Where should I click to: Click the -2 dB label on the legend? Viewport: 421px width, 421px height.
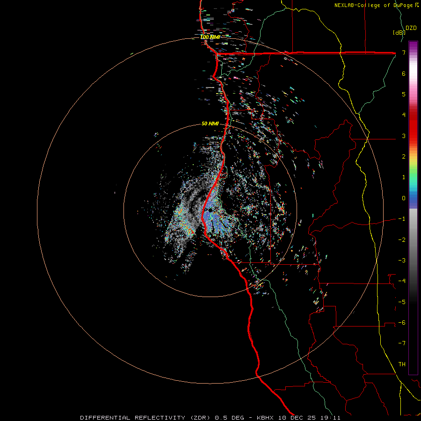(402, 240)
